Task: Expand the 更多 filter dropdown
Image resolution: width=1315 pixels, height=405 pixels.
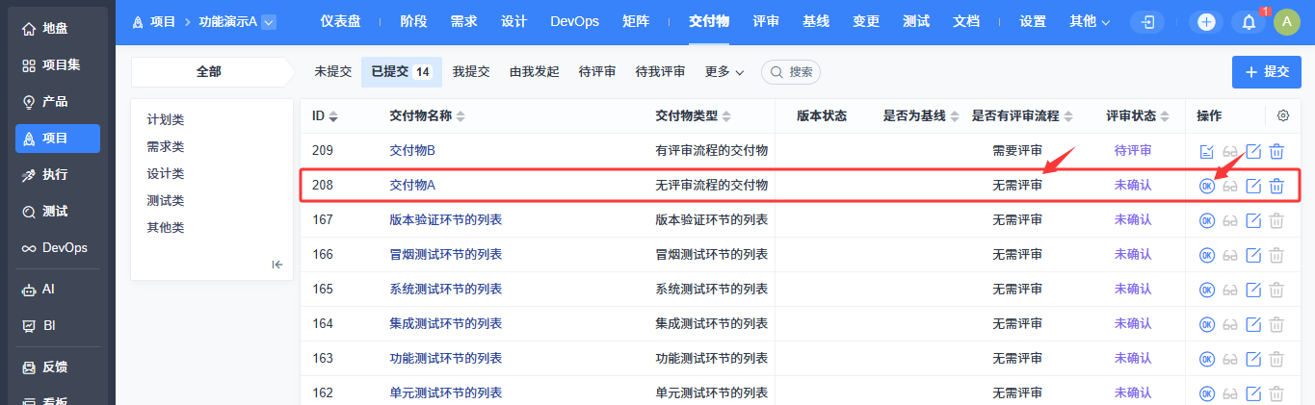Action: pos(724,72)
